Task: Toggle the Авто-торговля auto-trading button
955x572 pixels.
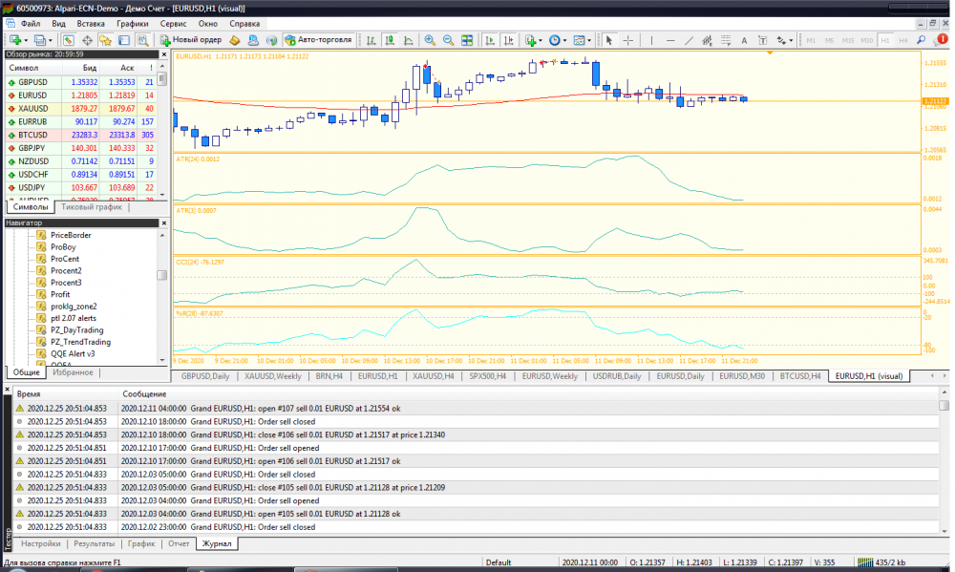Action: pos(319,40)
